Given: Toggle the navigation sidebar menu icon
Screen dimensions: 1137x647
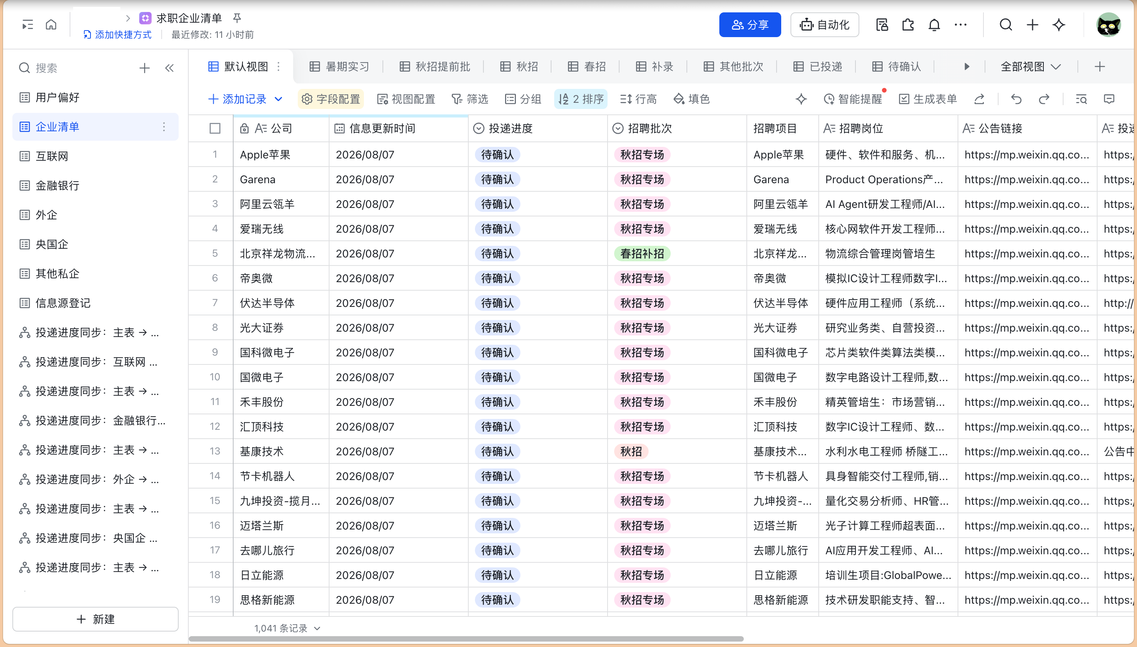Looking at the screenshot, I should (x=27, y=25).
